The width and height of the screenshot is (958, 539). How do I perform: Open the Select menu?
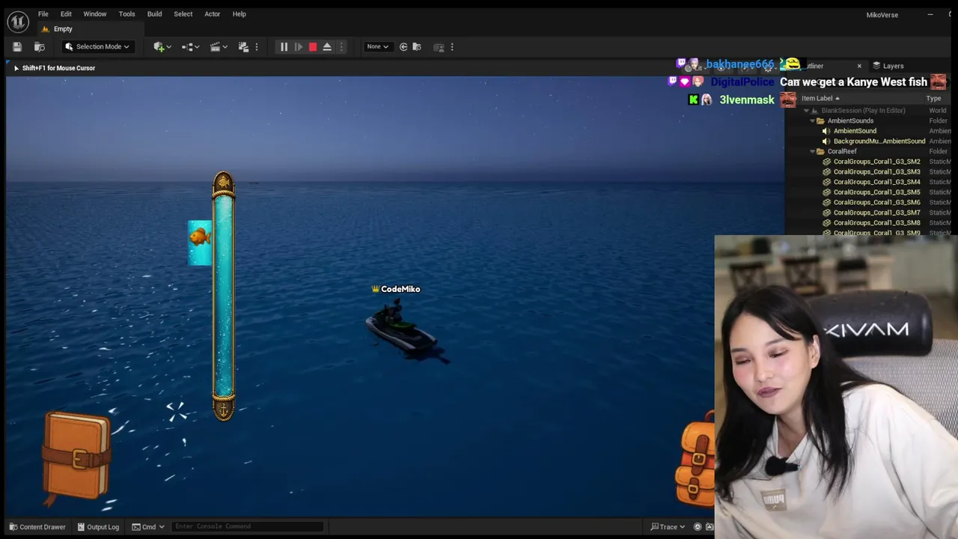click(x=183, y=13)
